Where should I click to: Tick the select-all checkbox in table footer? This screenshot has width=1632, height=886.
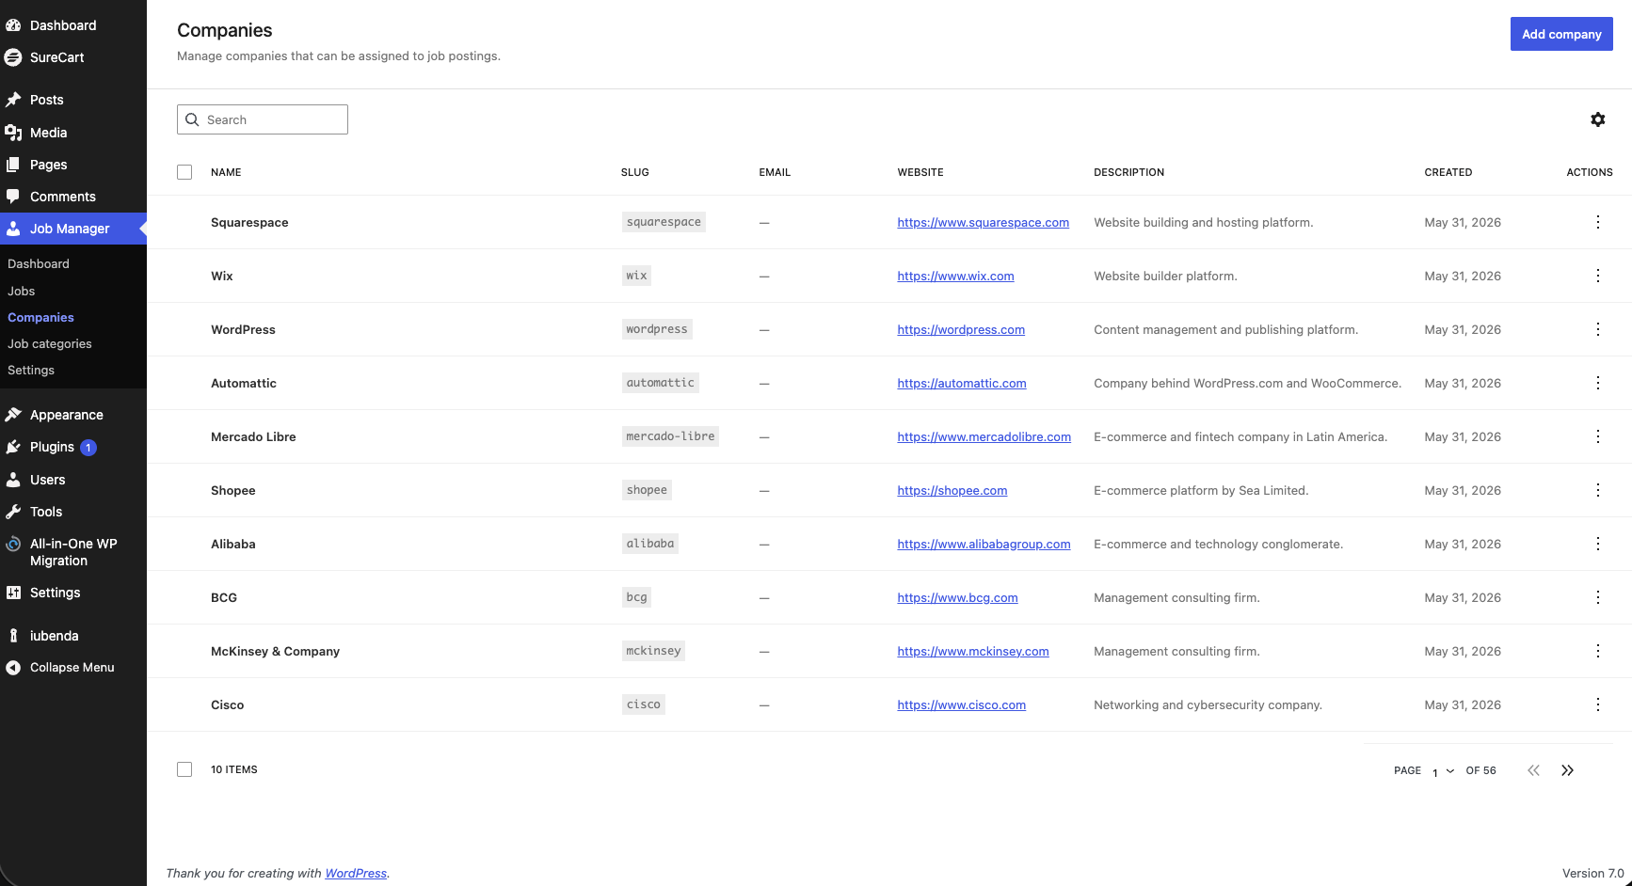pos(184,769)
